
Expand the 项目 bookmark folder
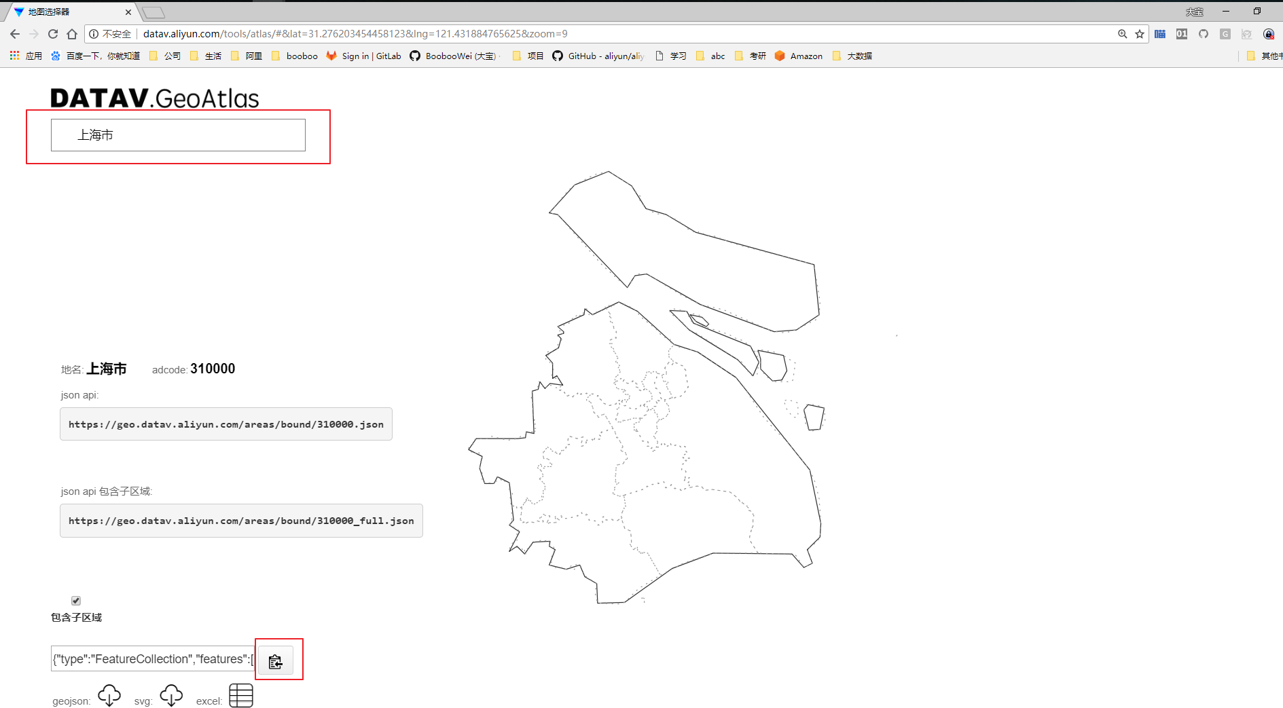coord(528,56)
